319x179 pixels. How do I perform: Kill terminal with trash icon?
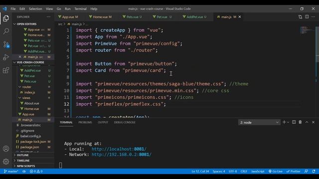(300, 122)
